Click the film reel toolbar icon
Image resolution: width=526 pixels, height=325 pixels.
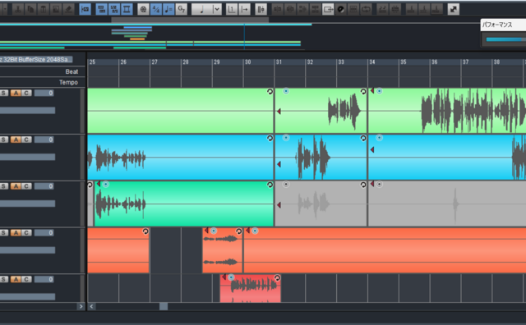(143, 9)
